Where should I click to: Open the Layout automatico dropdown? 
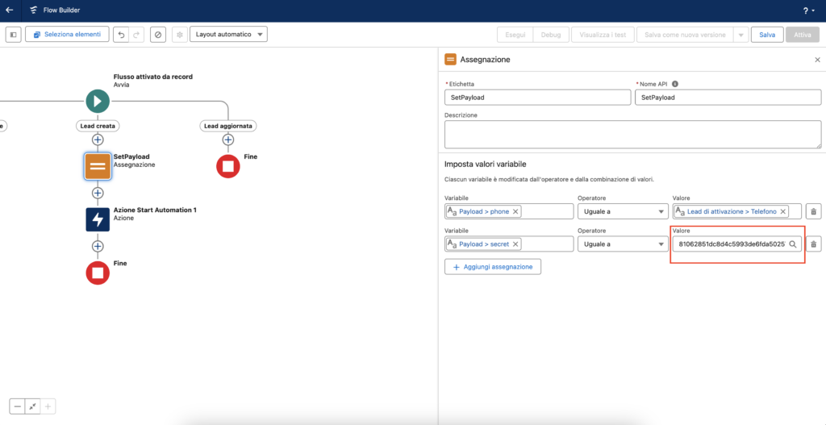228,35
